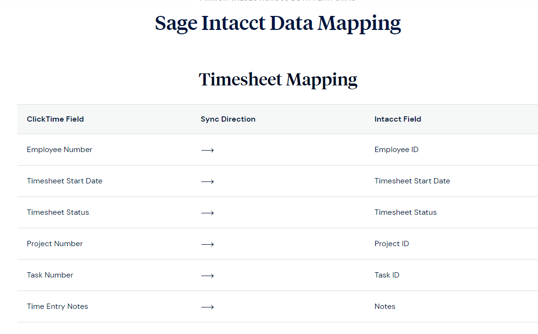Select the Notes cell in Intacct column
Viewport: 538px width, 334px height.
pyautogui.click(x=384, y=306)
